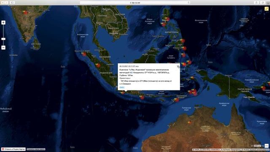Zoom in the map with plus button
The height and width of the screenshot is (152, 270).
(x=3, y=22)
